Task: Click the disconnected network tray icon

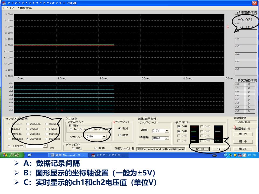Action: (239, 155)
